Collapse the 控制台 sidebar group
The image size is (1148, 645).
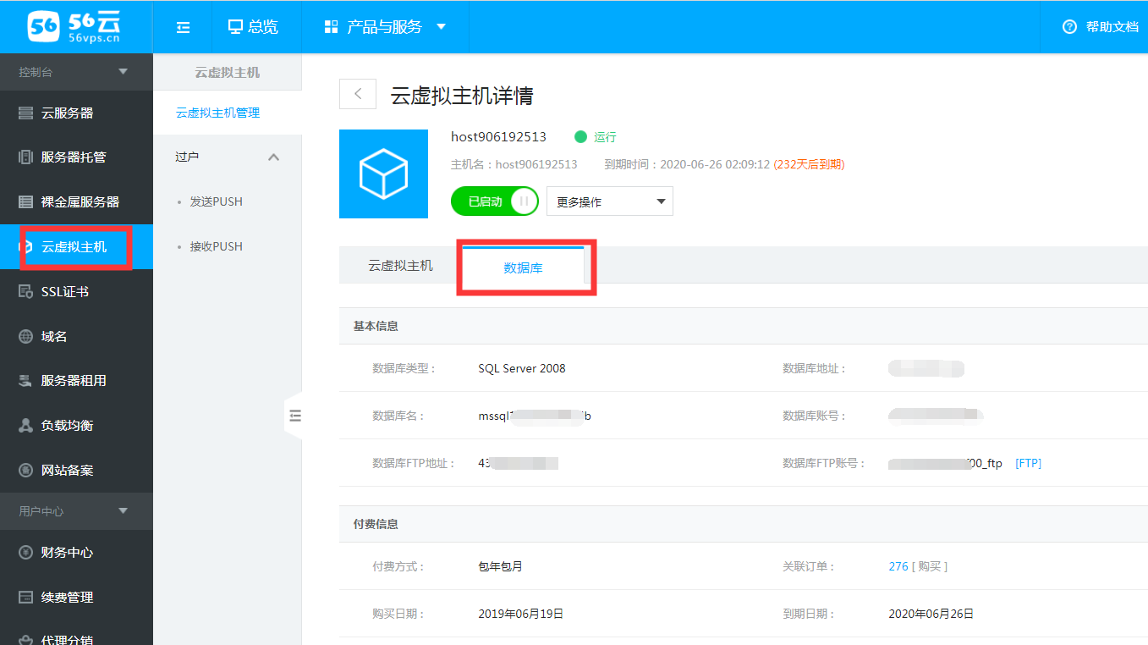pos(124,72)
